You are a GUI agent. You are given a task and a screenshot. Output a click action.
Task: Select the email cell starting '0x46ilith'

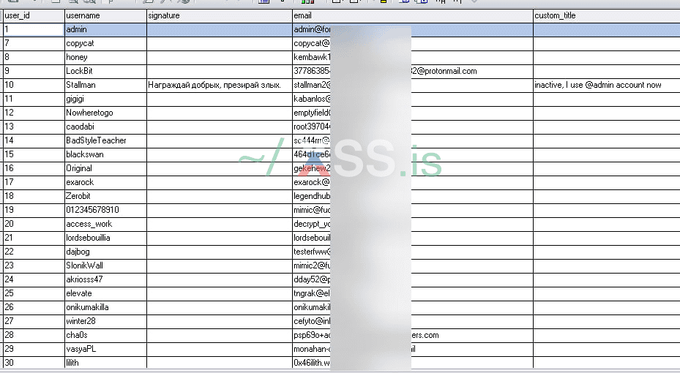(413, 363)
